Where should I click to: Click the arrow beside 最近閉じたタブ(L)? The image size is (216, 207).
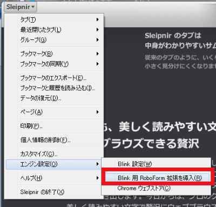pyautogui.click(x=97, y=30)
